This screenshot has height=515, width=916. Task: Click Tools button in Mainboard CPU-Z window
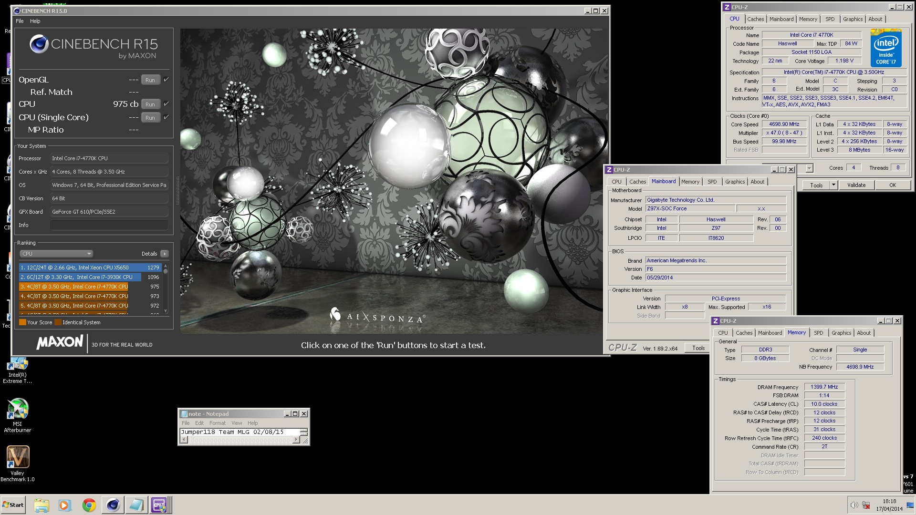[698, 348]
